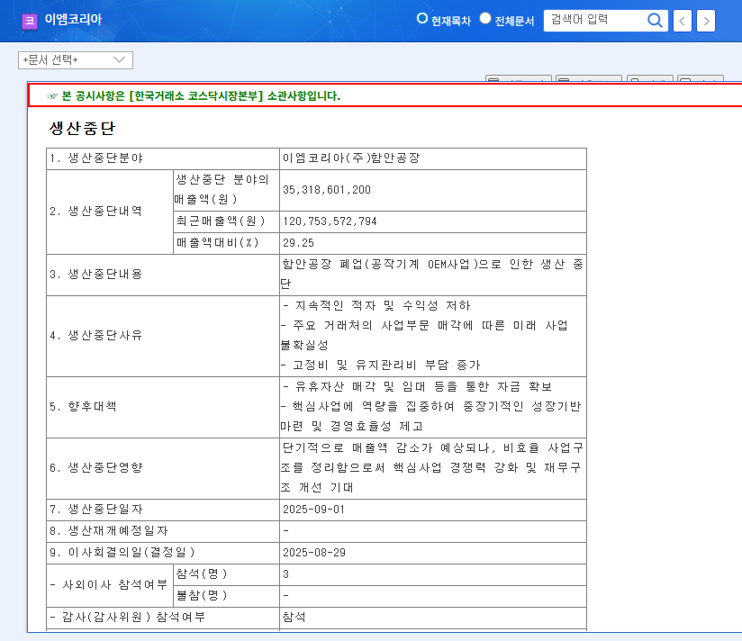Click the '4. 생산중단사유' row label

96,336
